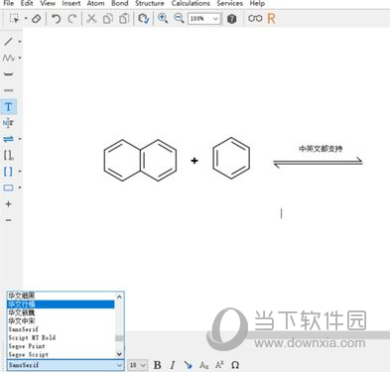Choose the highlighted 华文行楷 font
This screenshot has height=372, width=390.
point(61,305)
